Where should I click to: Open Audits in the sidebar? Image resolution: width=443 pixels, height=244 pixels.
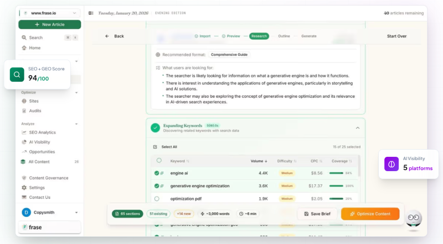point(35,110)
